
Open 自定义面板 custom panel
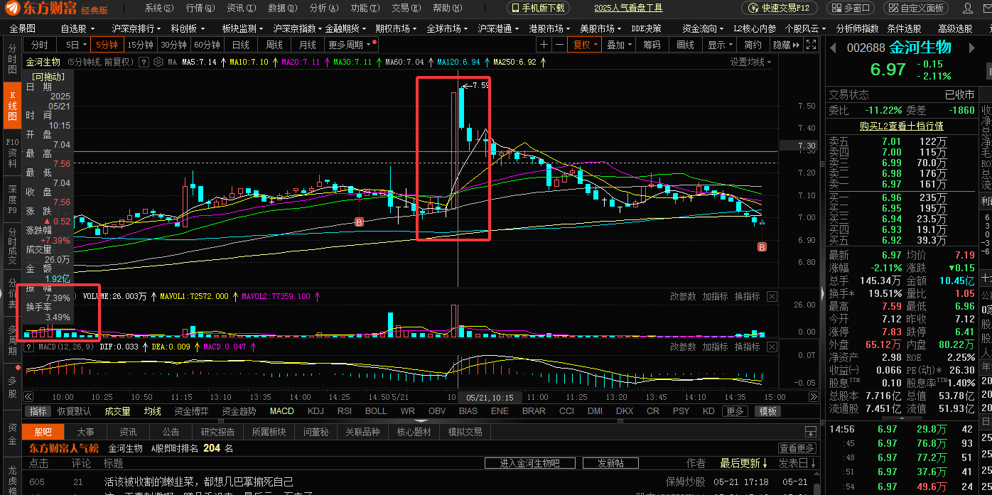click(916, 8)
